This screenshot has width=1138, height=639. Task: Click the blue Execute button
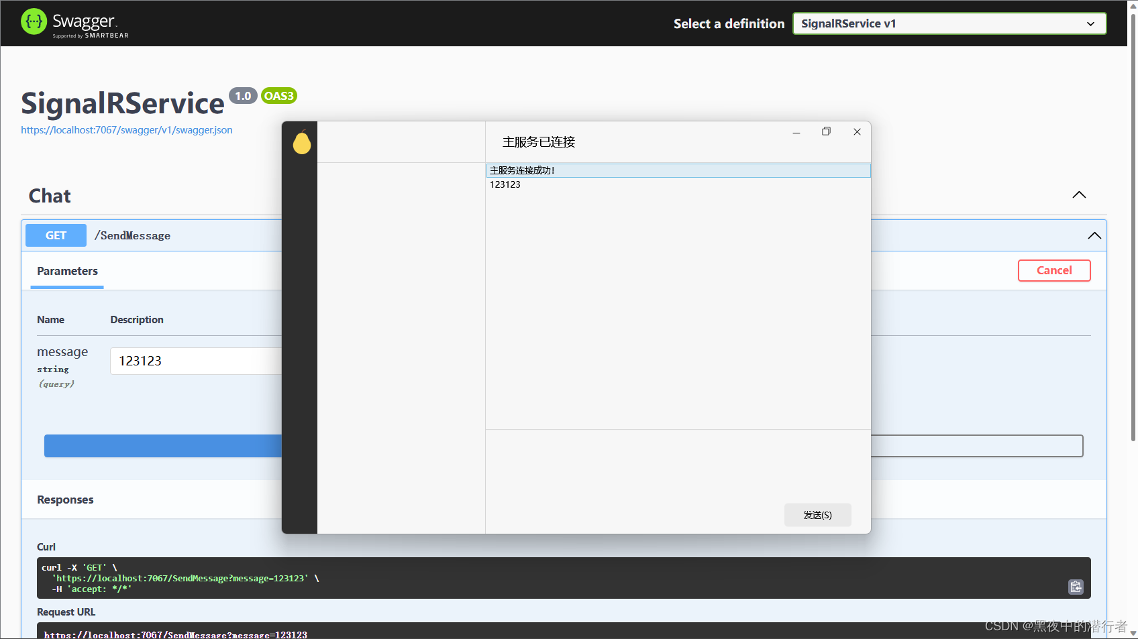163,446
